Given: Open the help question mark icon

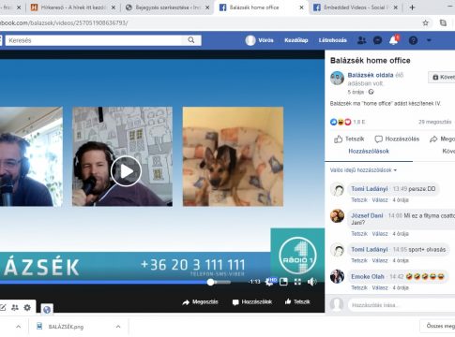Looking at the screenshot, I should [413, 40].
